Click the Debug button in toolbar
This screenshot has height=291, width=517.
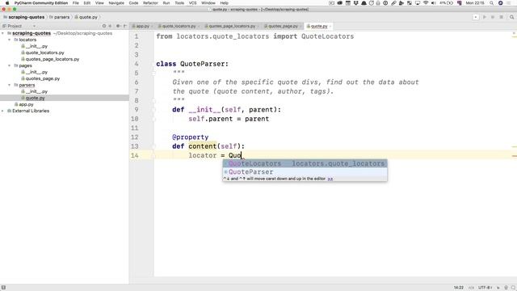pyautogui.click(x=493, y=17)
